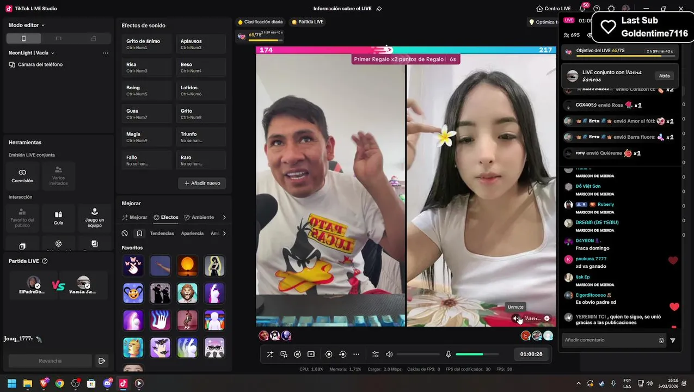Open three-dot menu for NeonLight scene
Viewport: 694px width, 392px height.
click(106, 53)
